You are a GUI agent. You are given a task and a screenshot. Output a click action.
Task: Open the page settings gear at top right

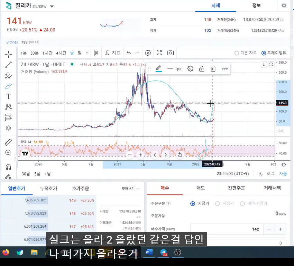coord(284,6)
